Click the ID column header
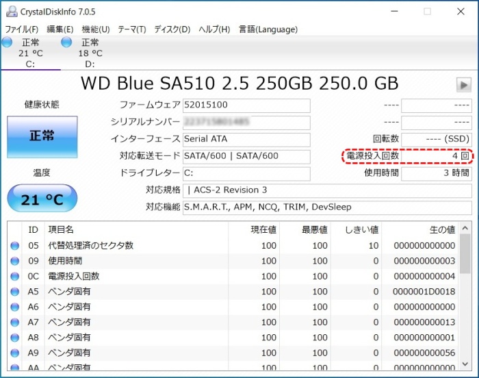 pyautogui.click(x=33, y=229)
